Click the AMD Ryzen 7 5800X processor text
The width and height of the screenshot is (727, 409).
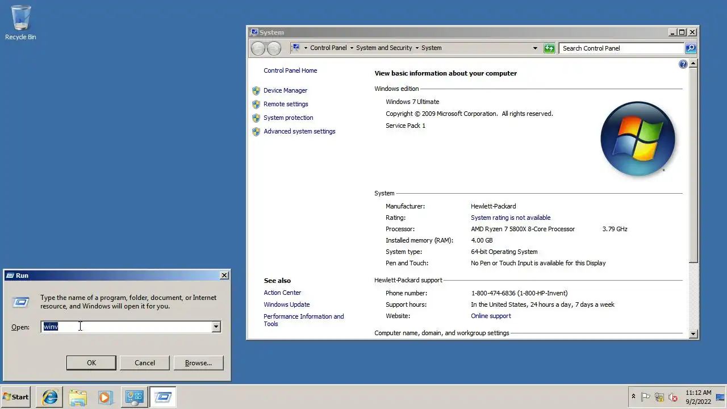coord(523,229)
